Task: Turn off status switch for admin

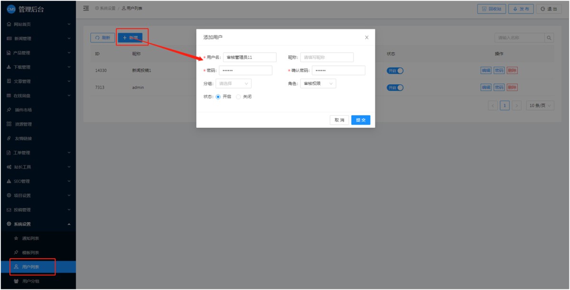Action: (395, 88)
